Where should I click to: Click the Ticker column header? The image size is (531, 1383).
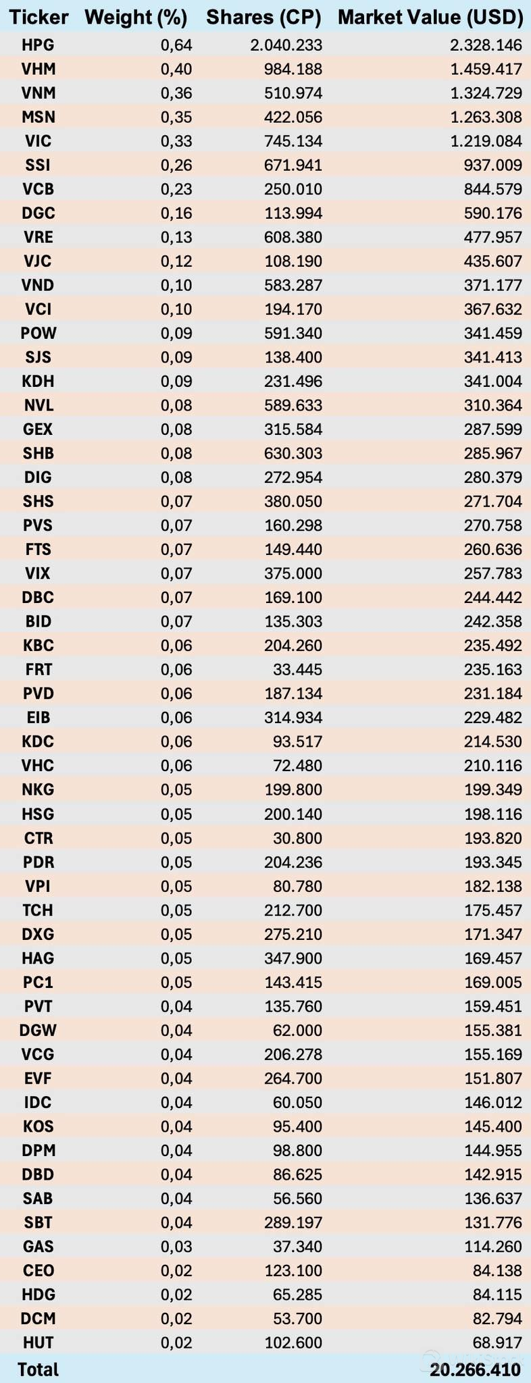38,18
